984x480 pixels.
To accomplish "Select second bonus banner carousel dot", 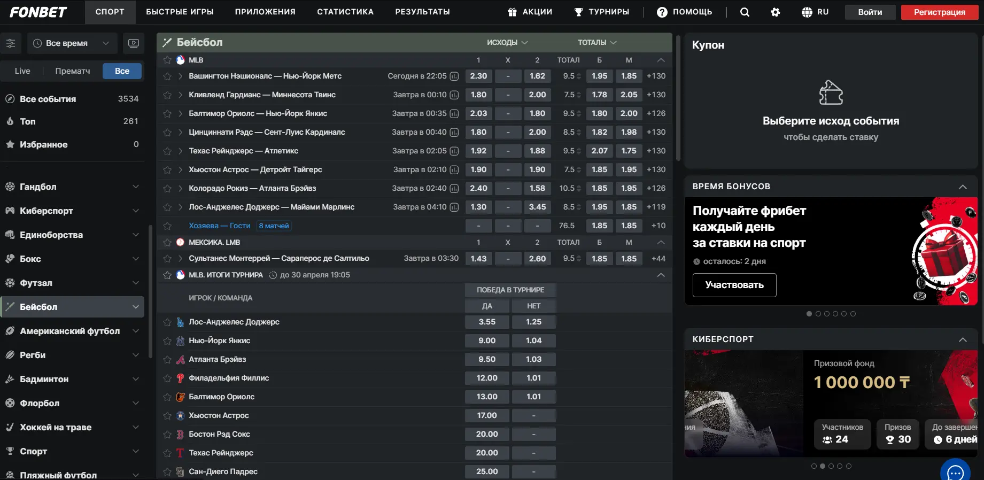I will [x=818, y=314].
